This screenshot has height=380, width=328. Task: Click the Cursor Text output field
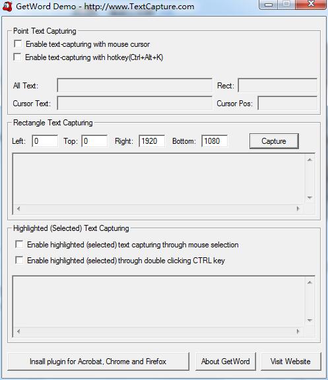point(135,103)
